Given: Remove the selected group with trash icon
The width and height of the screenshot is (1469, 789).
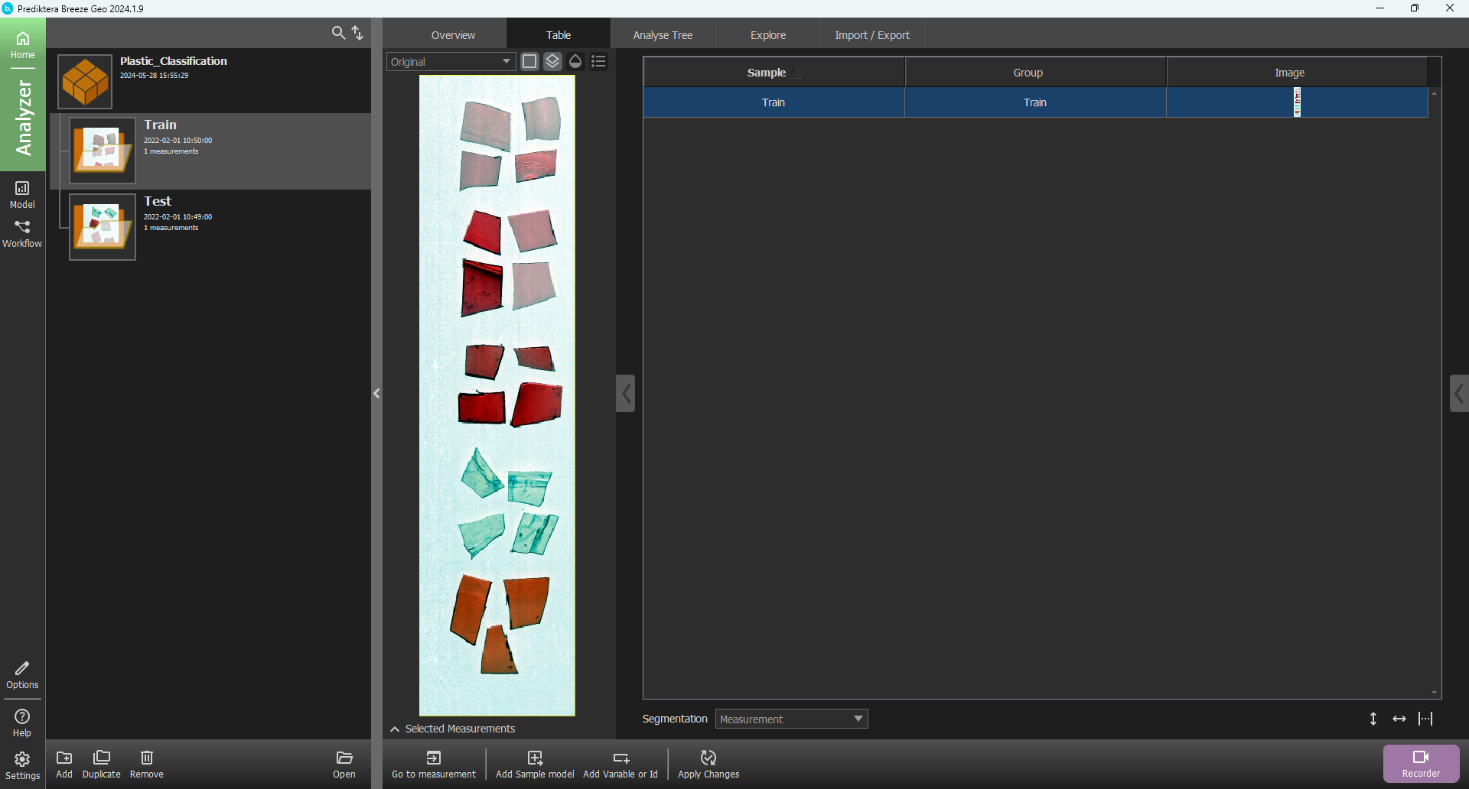Looking at the screenshot, I should (147, 758).
